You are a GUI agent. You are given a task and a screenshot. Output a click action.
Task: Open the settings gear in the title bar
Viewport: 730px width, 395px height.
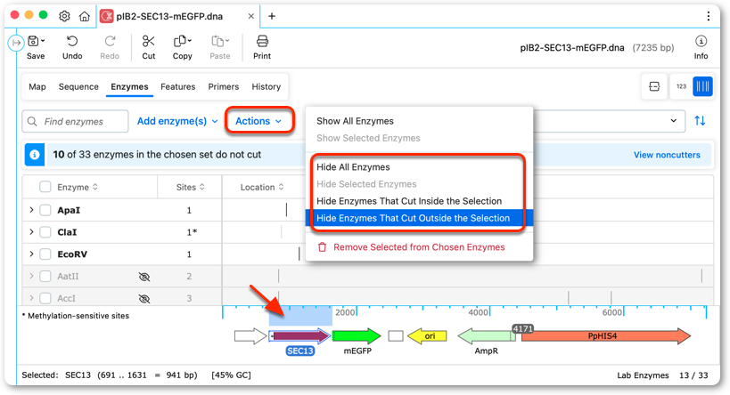[x=65, y=16]
